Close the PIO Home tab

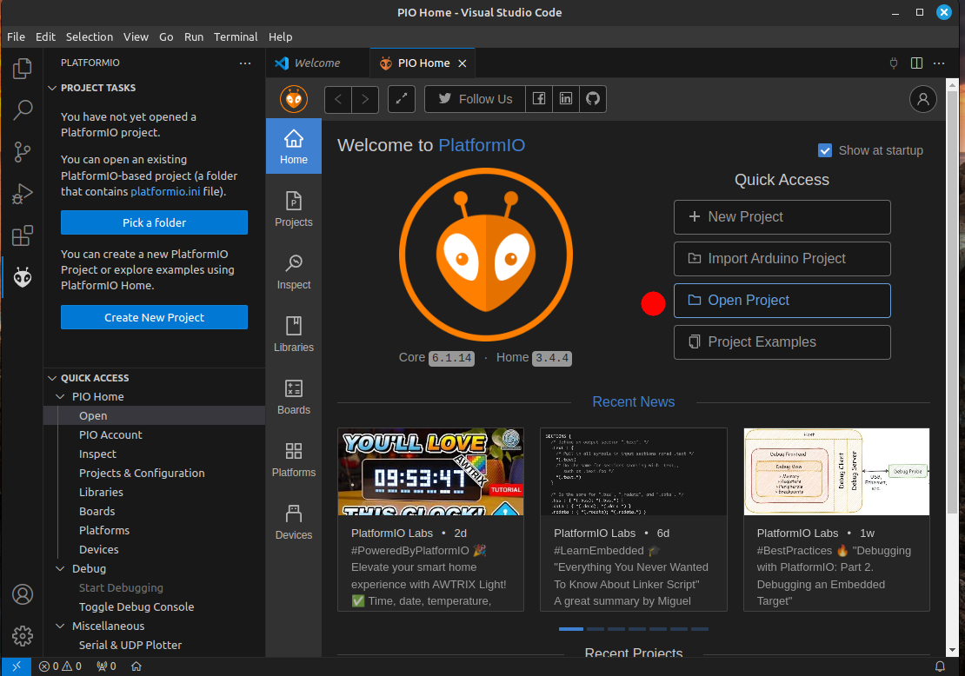(x=463, y=63)
